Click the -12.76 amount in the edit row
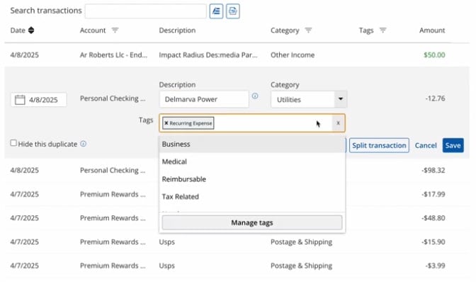The image size is (476, 282). coord(435,98)
